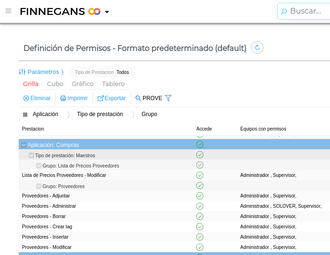The image size is (330, 255).
Task: Click the filter funnel icon
Action: pos(169,98)
